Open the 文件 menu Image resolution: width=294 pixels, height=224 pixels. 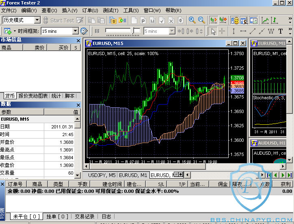[x=9, y=11]
